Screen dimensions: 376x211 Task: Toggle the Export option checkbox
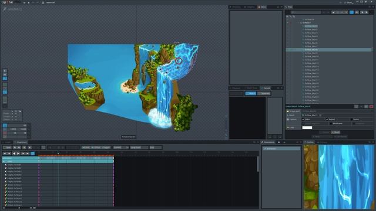coord(327,120)
